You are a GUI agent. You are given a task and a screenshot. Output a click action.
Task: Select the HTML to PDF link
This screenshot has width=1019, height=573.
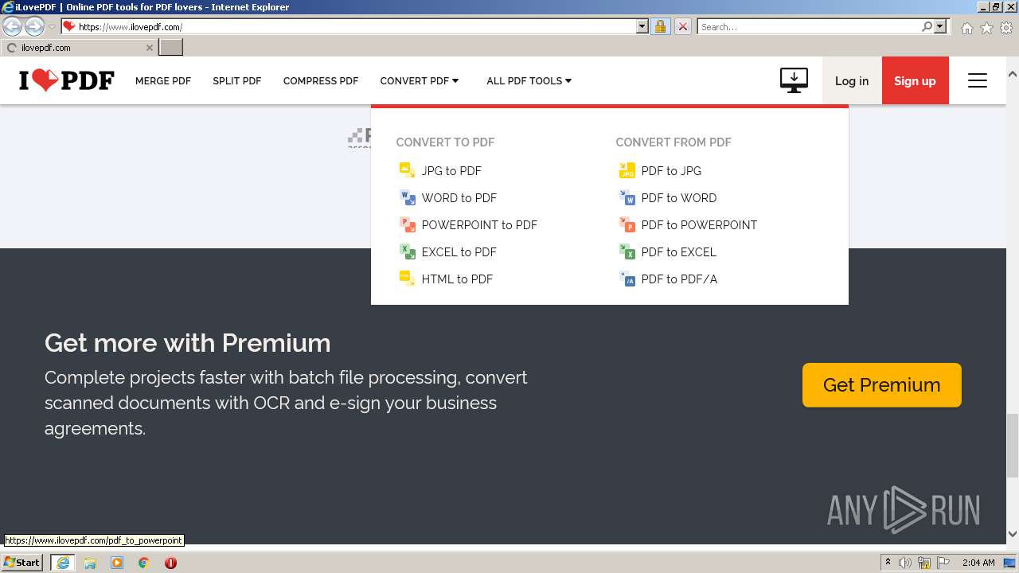[x=457, y=279]
